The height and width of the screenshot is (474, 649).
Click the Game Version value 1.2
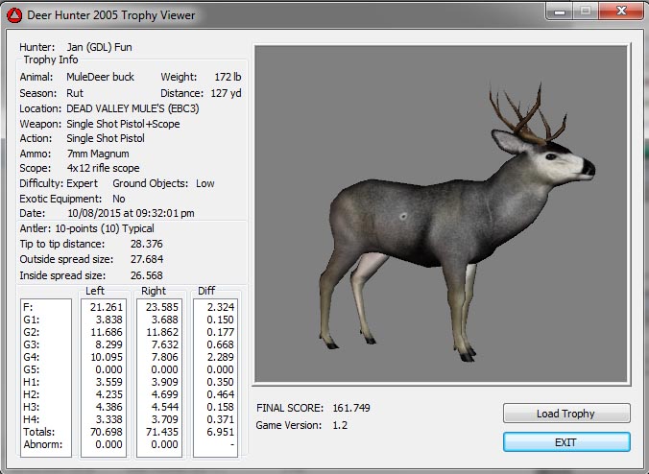click(339, 425)
